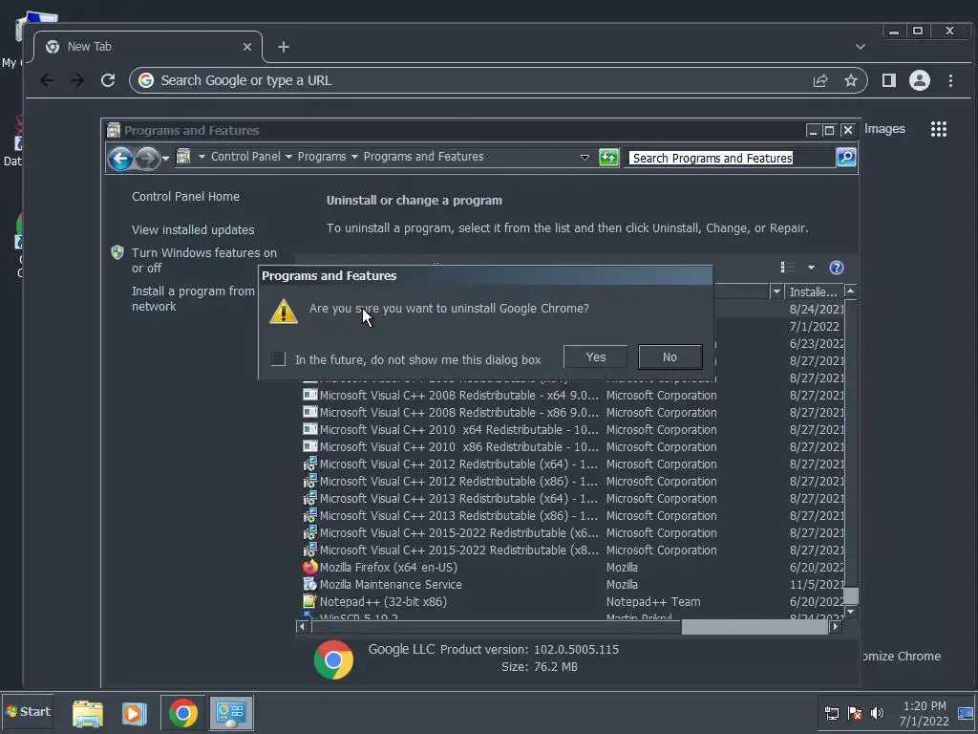Open the recent pages dropdown beside Forward
The height and width of the screenshot is (734, 978).
[165, 159]
